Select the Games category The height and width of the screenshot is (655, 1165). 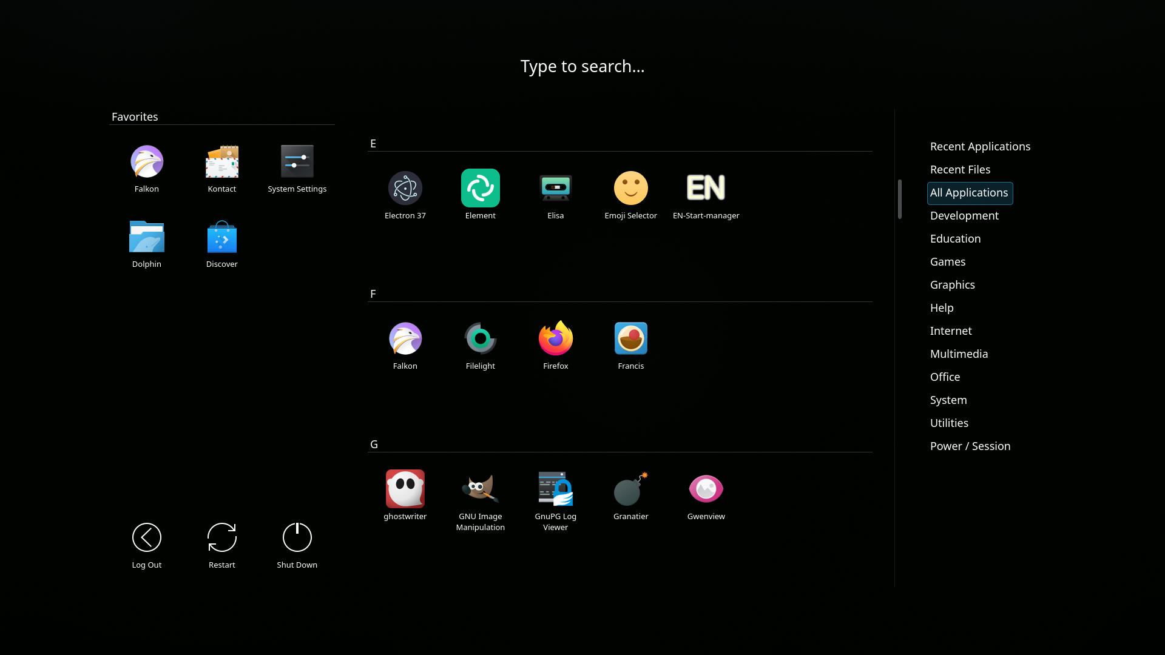pos(947,261)
